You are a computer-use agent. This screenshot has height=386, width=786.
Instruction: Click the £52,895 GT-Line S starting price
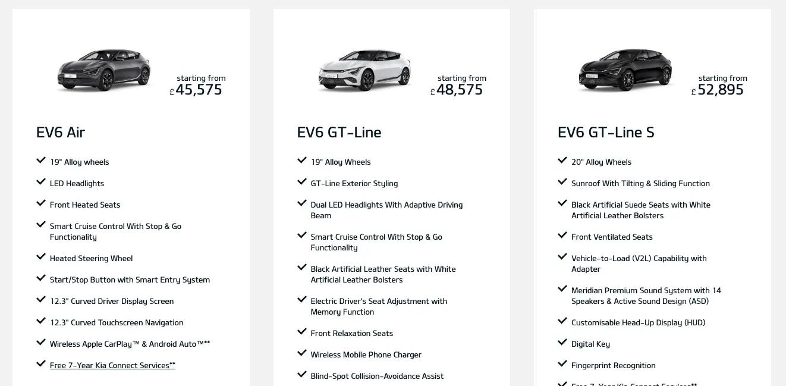[718, 90]
